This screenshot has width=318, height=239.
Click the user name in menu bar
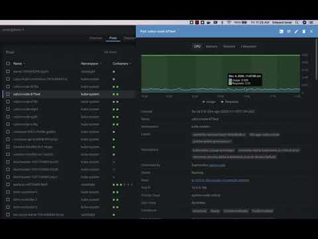pyautogui.click(x=282, y=23)
